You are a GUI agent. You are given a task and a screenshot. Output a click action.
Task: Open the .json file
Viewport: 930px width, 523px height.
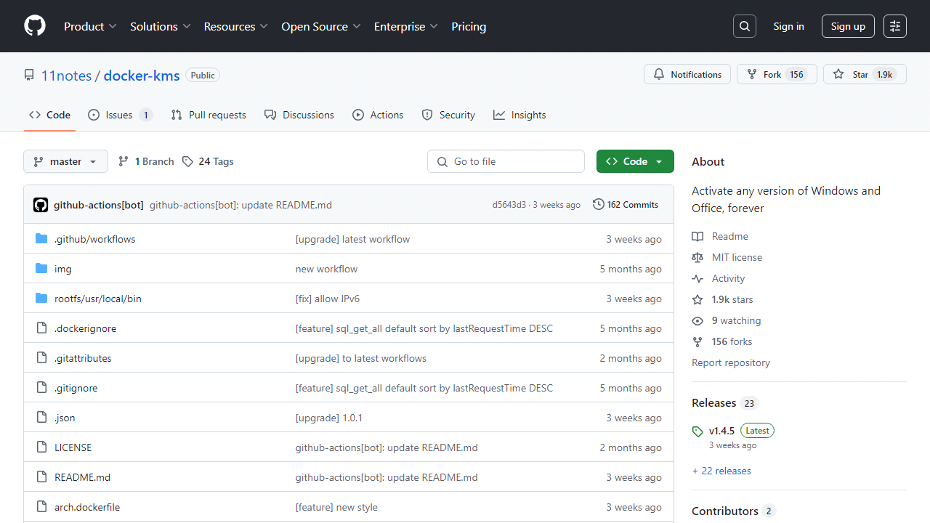pos(65,418)
